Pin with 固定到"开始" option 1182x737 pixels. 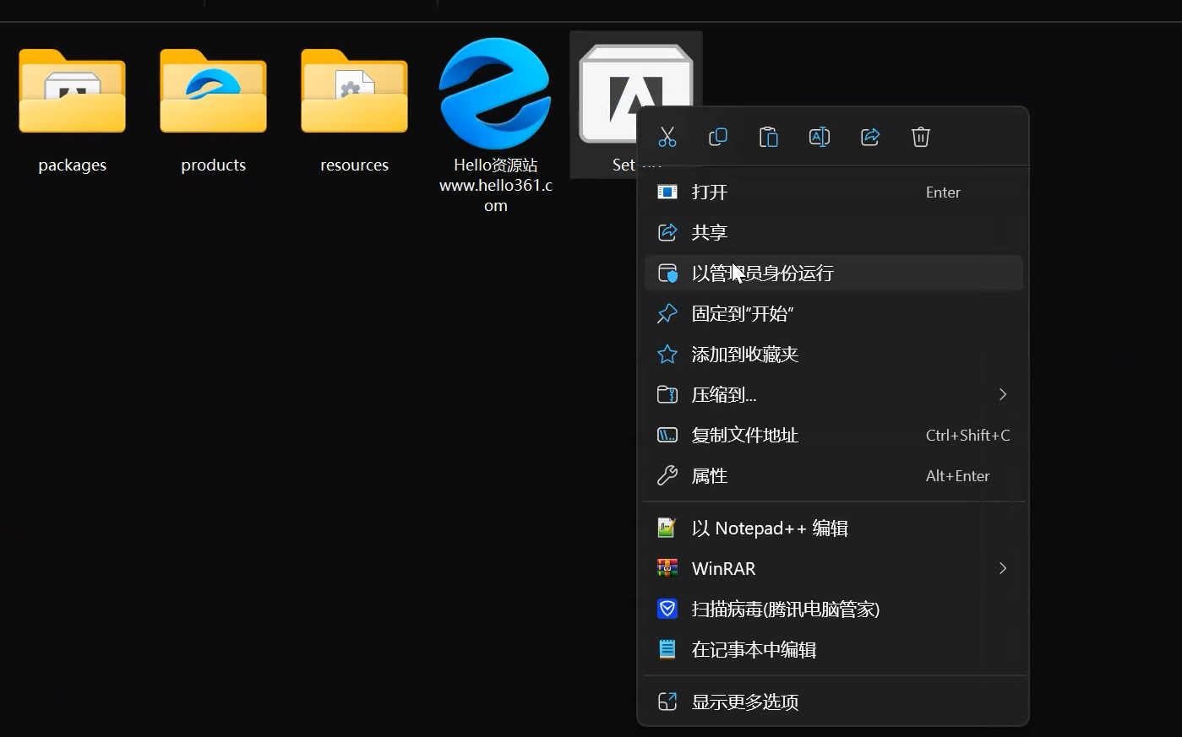742,314
